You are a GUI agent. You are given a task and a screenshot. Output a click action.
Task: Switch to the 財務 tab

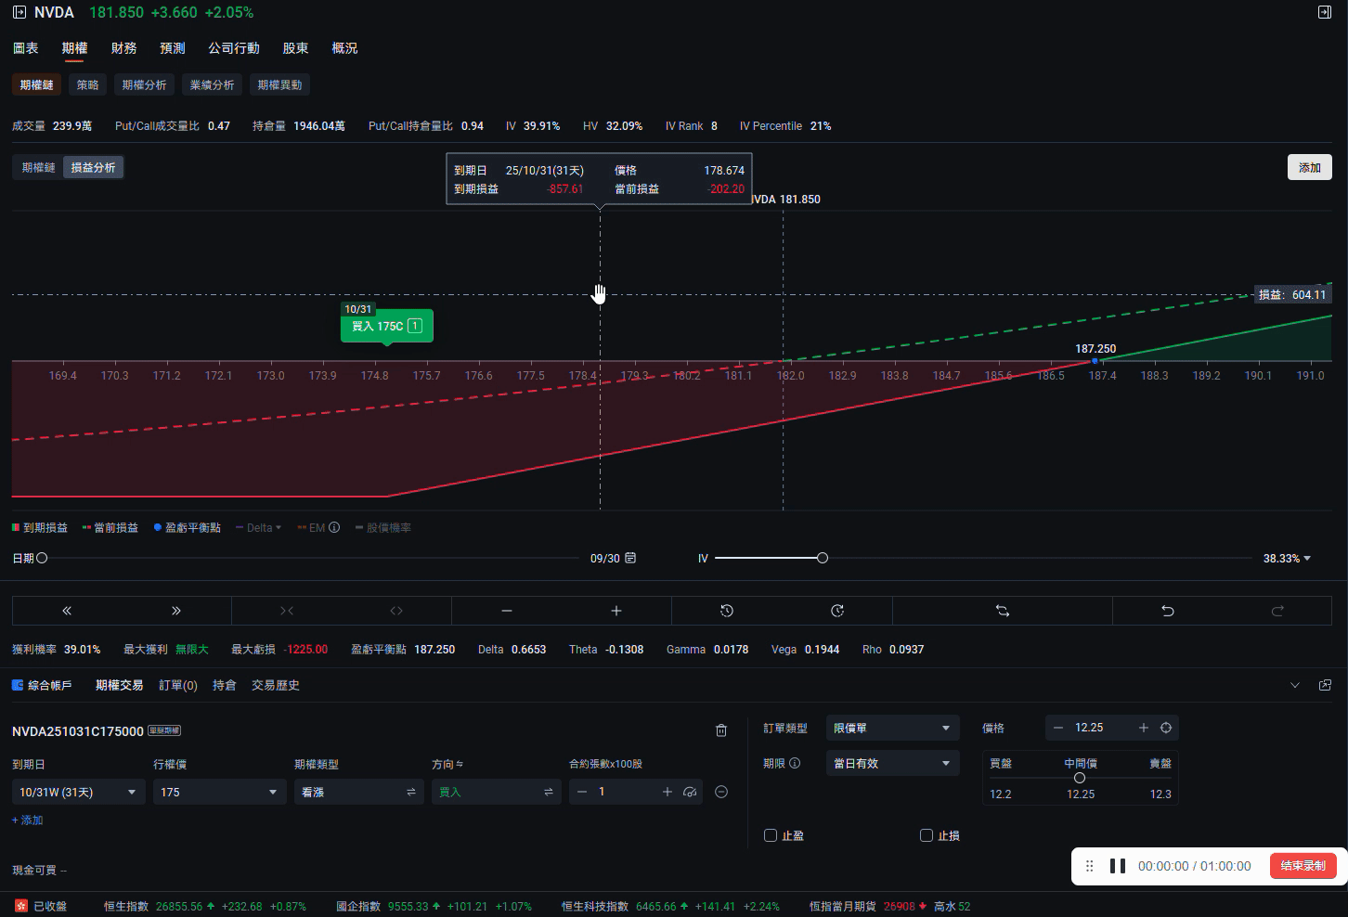pyautogui.click(x=123, y=48)
